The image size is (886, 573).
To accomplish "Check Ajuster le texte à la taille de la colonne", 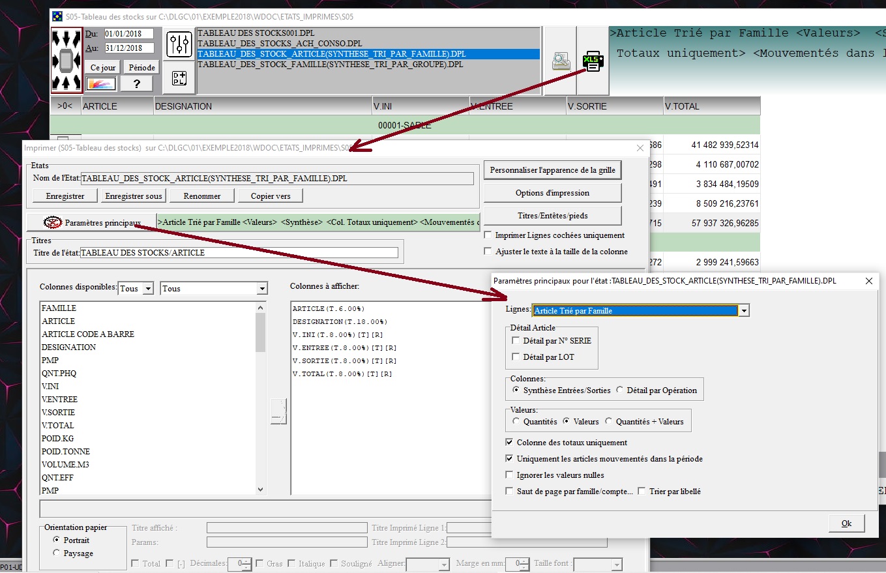I will coord(488,251).
